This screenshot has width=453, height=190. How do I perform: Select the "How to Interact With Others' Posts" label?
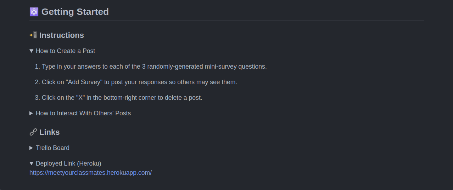[83, 113]
